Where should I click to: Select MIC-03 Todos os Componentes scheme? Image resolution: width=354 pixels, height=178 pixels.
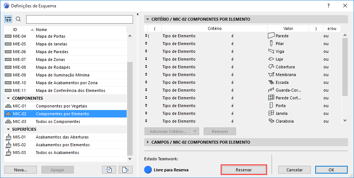coord(58,121)
